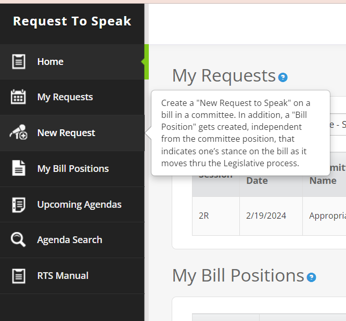The image size is (346, 321).
Task: Click the RTS Manual clipboard icon
Action: (19, 276)
